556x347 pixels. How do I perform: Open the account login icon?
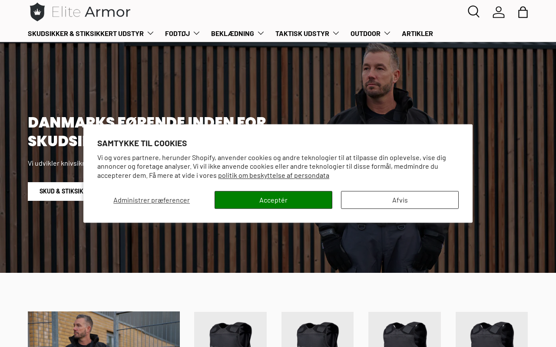(499, 12)
